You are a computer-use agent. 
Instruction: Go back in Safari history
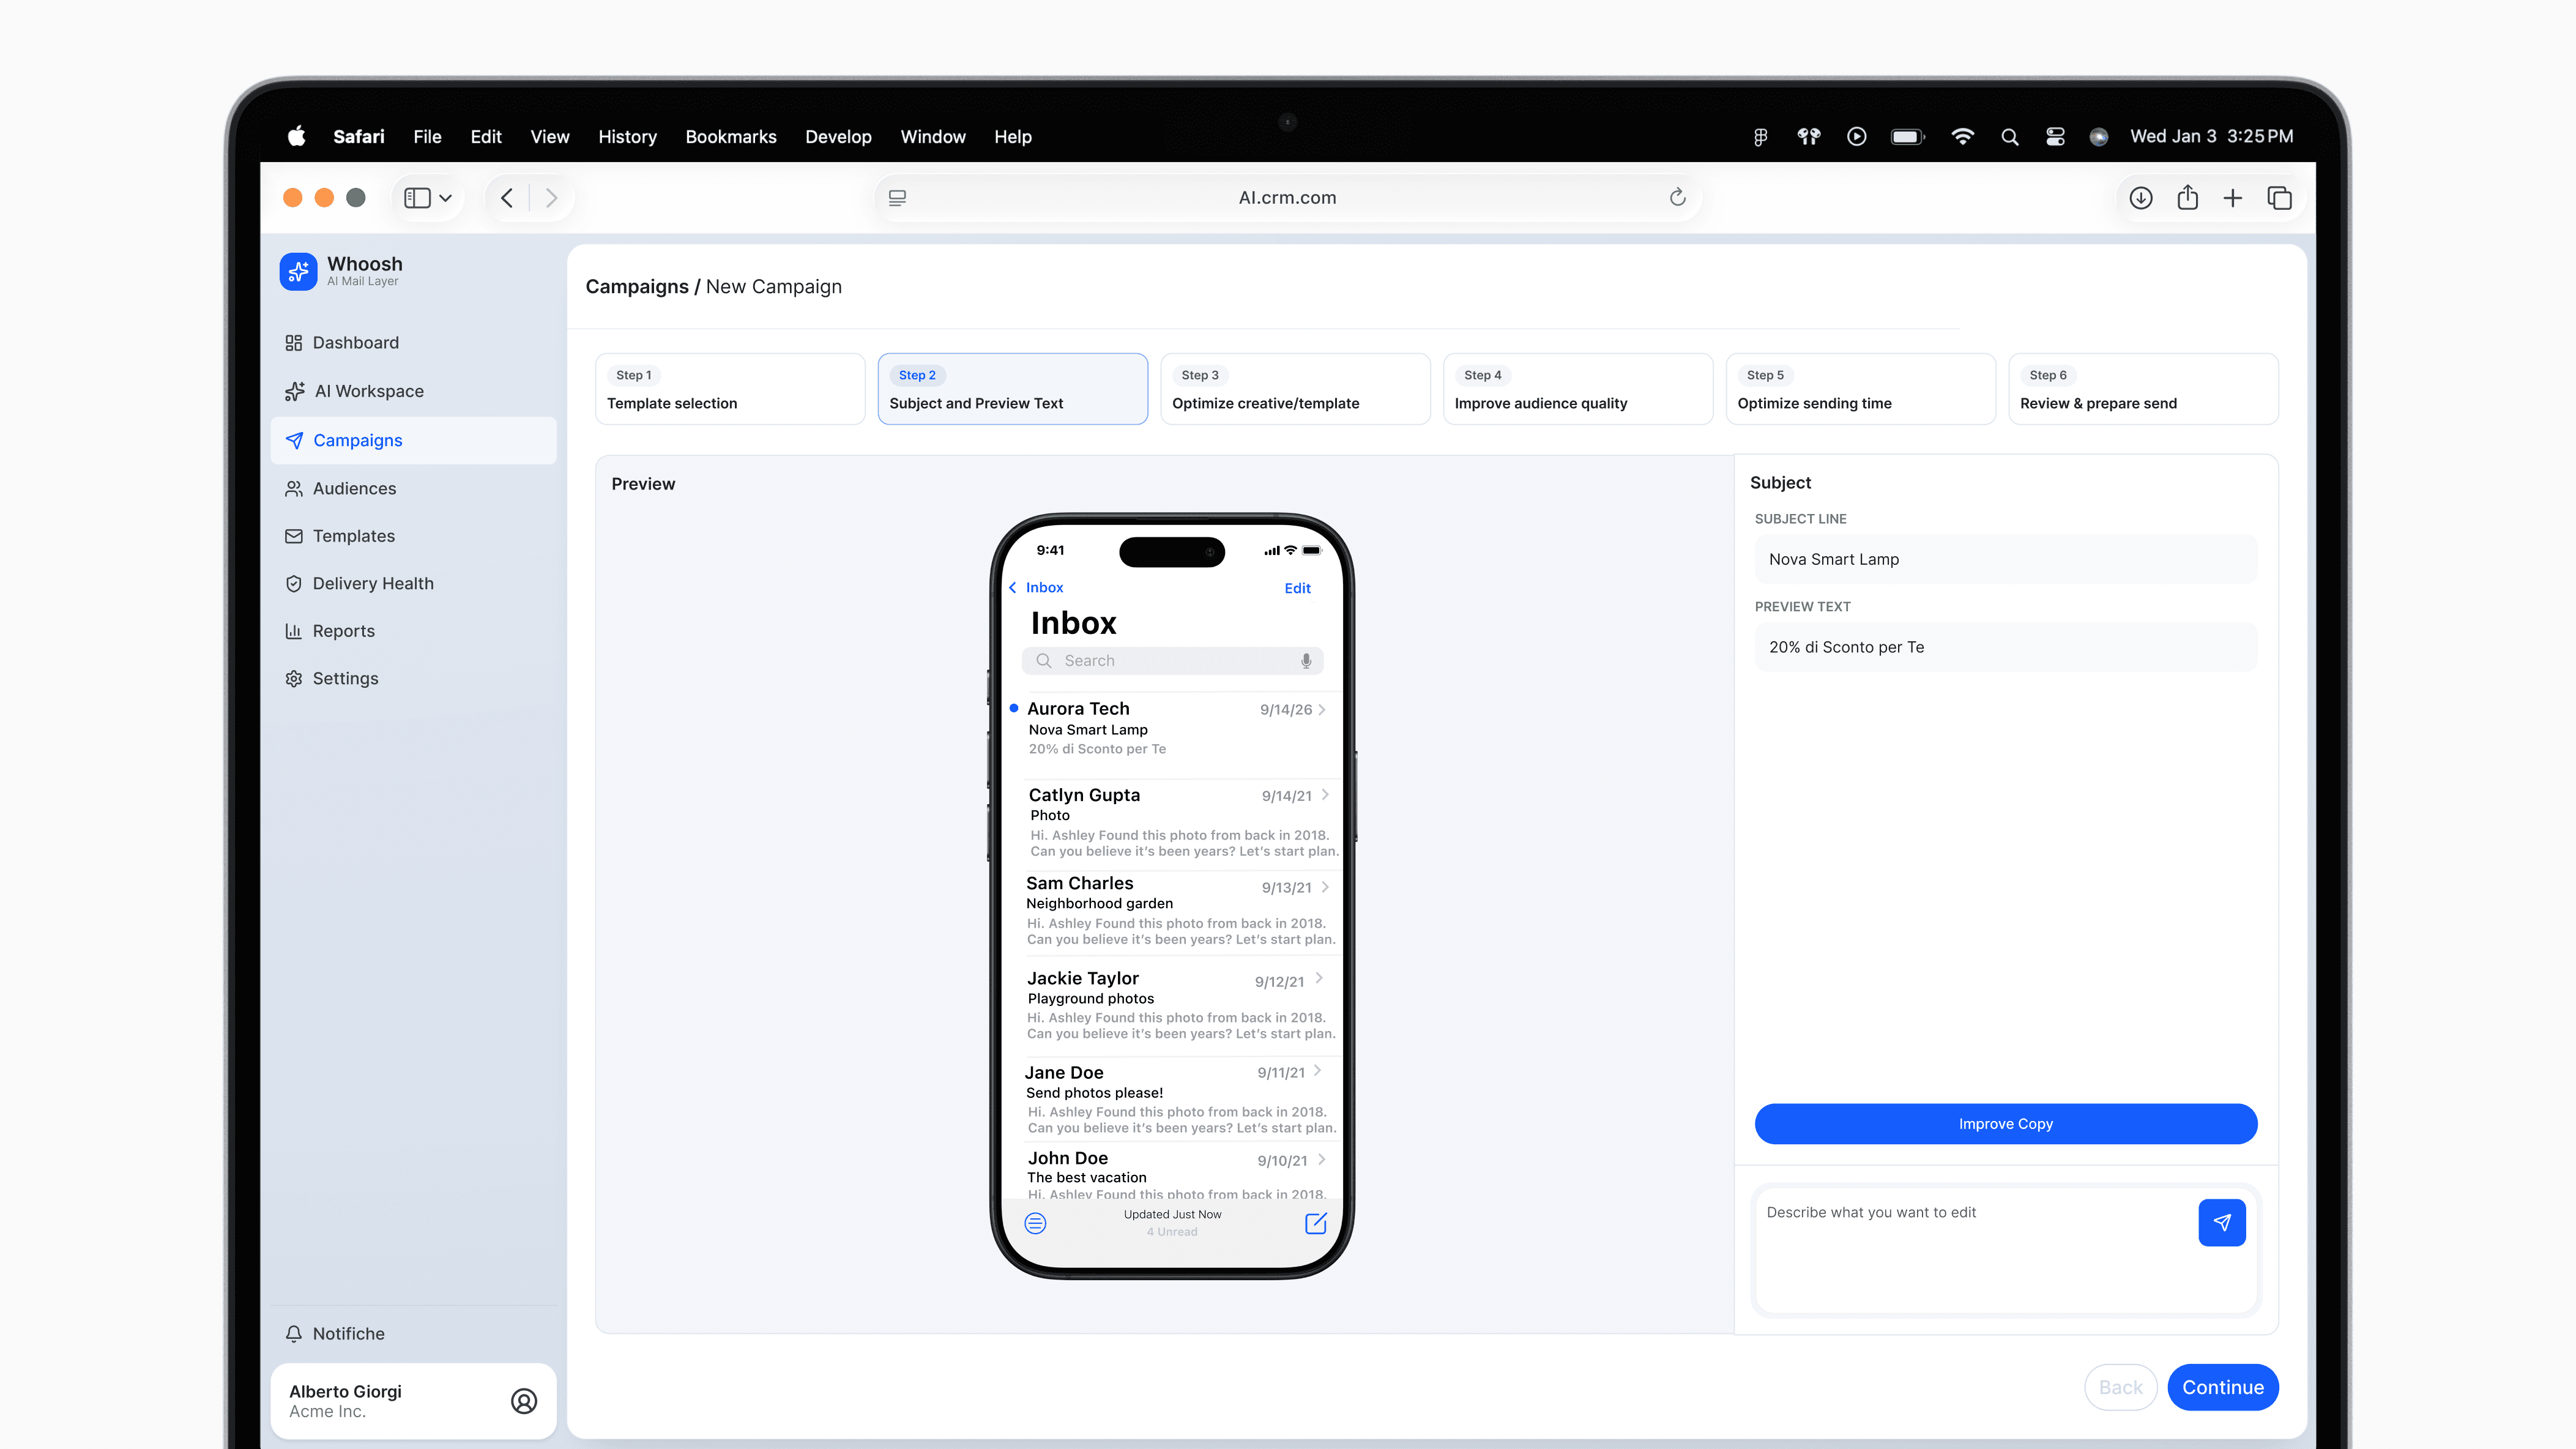(507, 198)
